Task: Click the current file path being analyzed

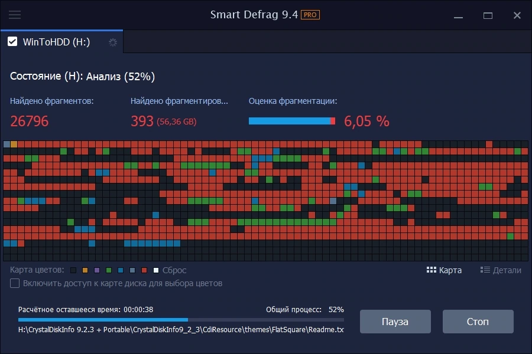Action: coord(181,330)
